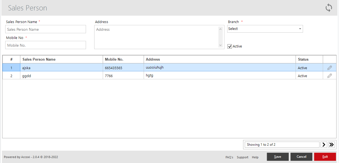The image size is (339, 163).
Task: Click Active status in ggdd row
Action: [x=309, y=75]
